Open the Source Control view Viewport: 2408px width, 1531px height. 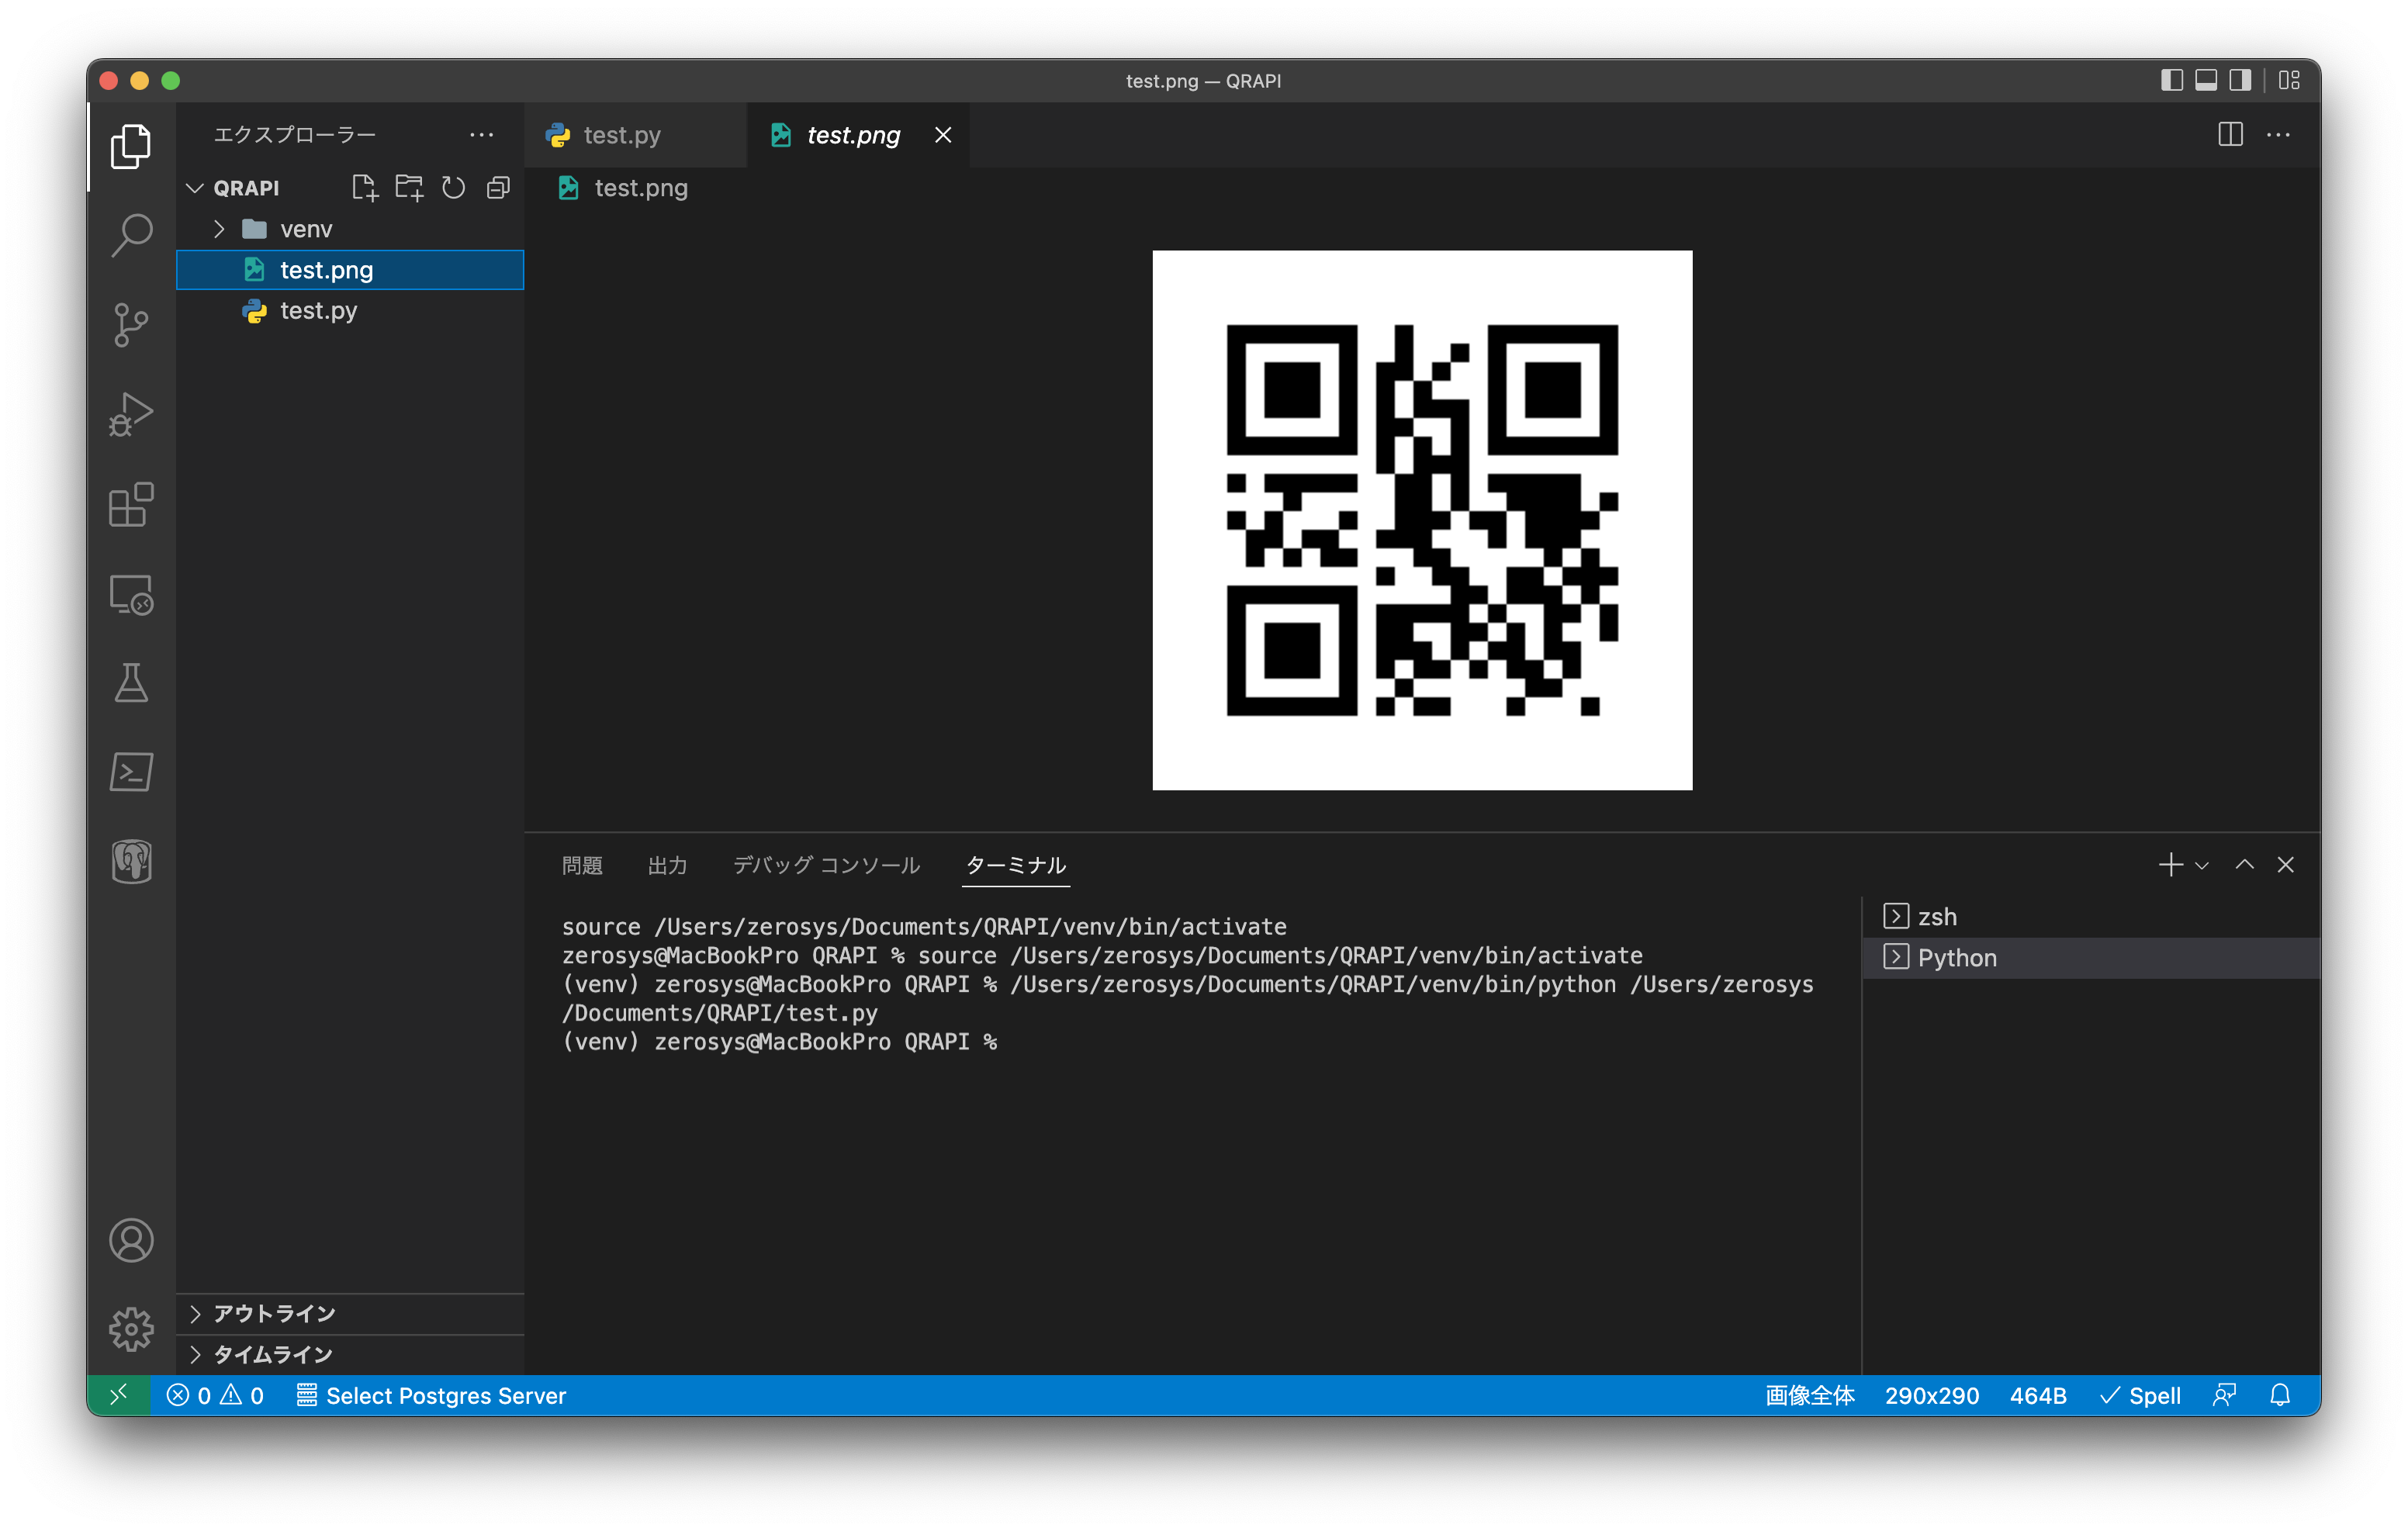pos(131,325)
